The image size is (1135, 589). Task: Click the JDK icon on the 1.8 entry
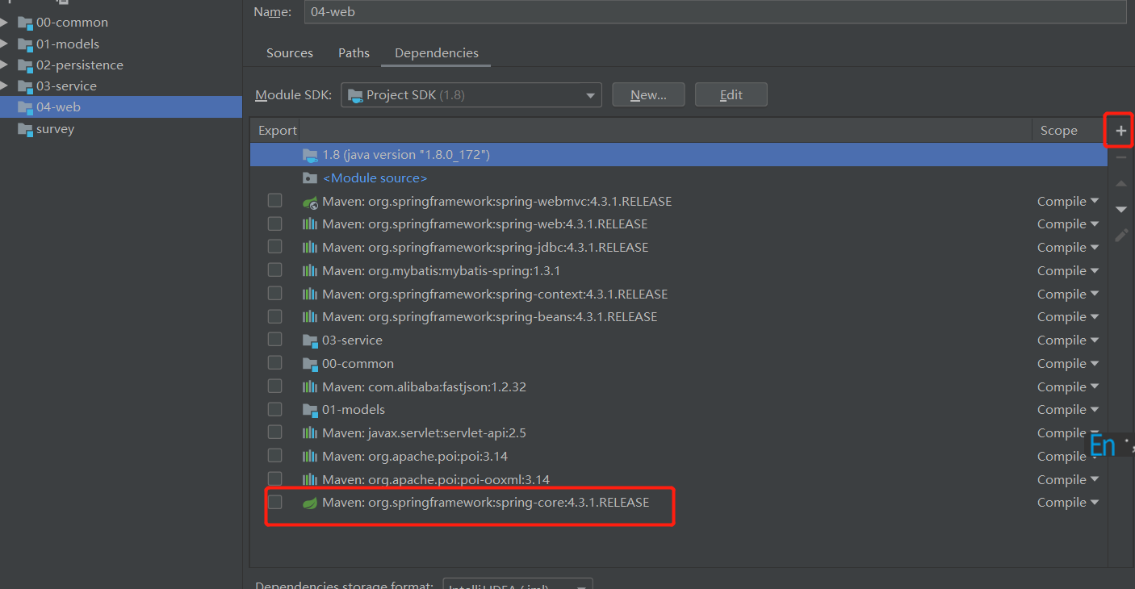(310, 154)
